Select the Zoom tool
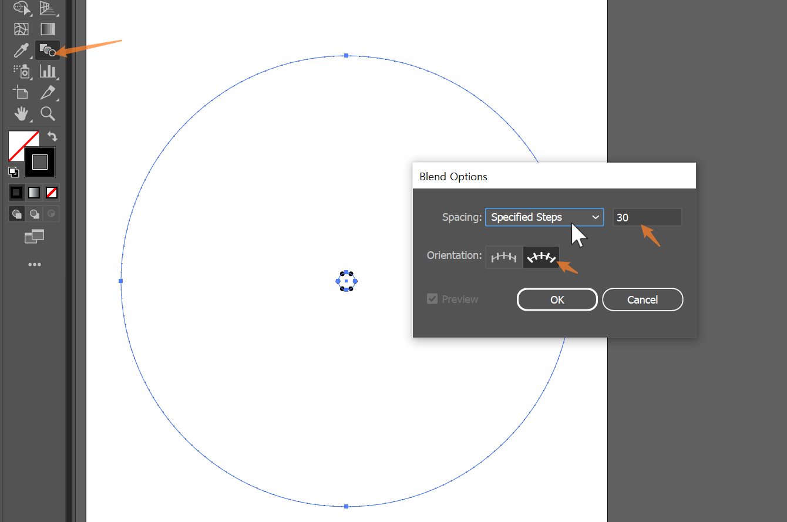 point(48,113)
